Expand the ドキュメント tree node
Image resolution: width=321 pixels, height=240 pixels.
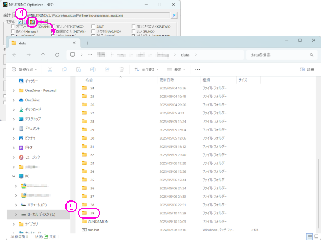click(x=14, y=129)
